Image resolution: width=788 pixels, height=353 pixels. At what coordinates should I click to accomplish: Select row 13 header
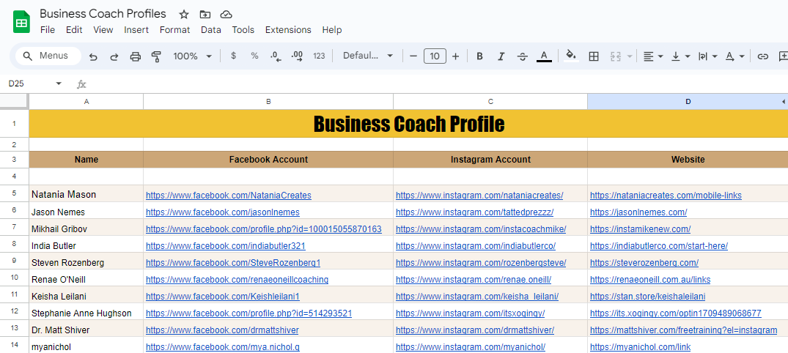[14, 328]
